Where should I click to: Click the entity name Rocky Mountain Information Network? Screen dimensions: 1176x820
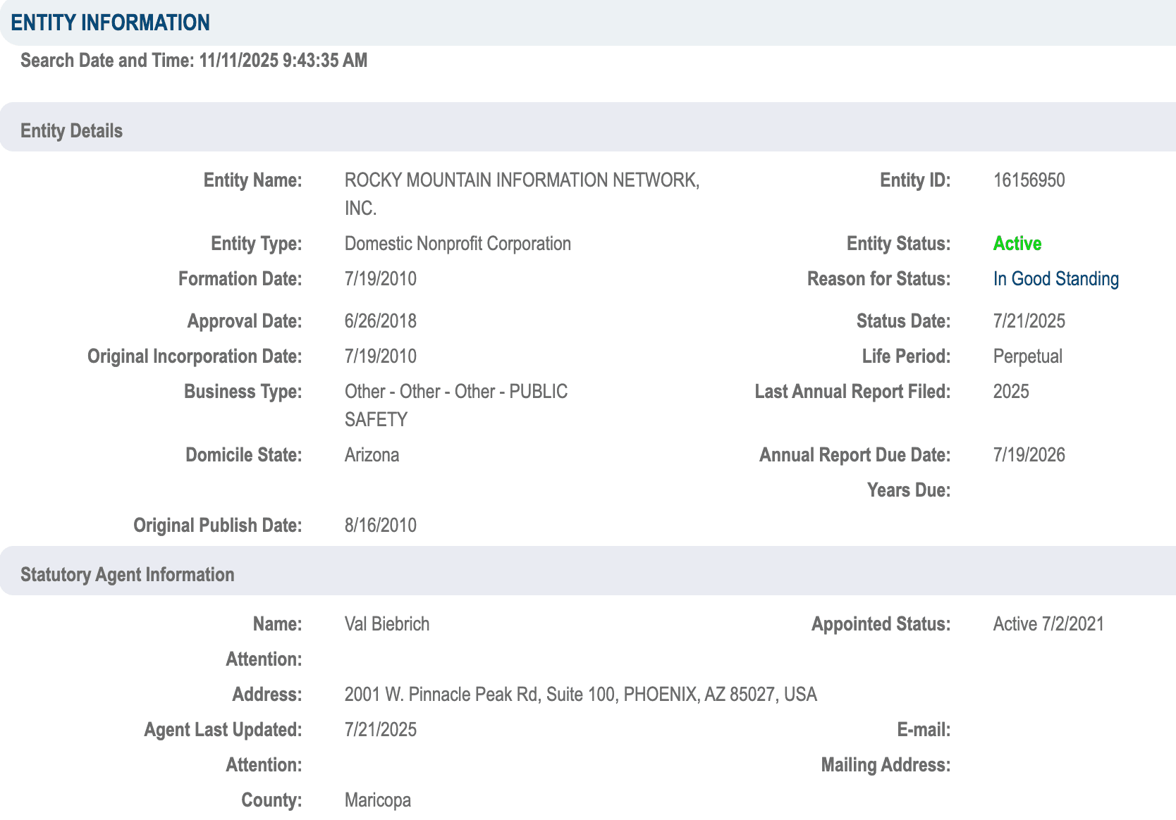click(521, 181)
